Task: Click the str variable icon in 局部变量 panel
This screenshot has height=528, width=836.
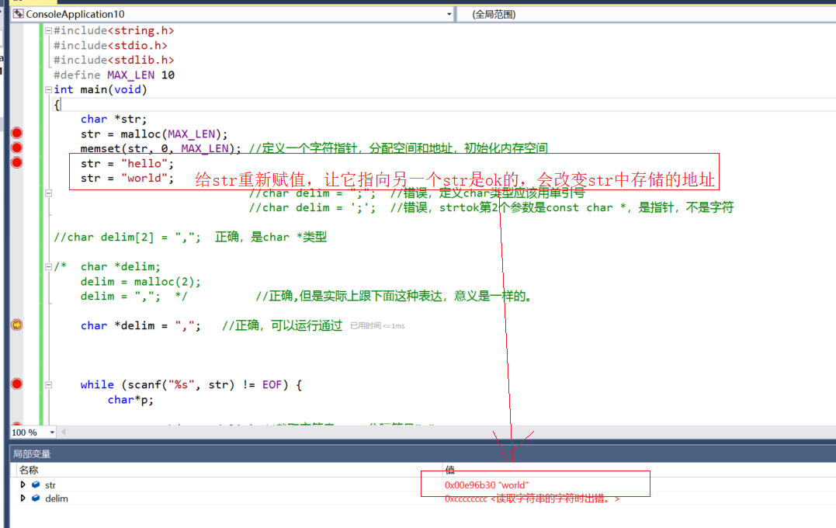Action: (x=34, y=485)
